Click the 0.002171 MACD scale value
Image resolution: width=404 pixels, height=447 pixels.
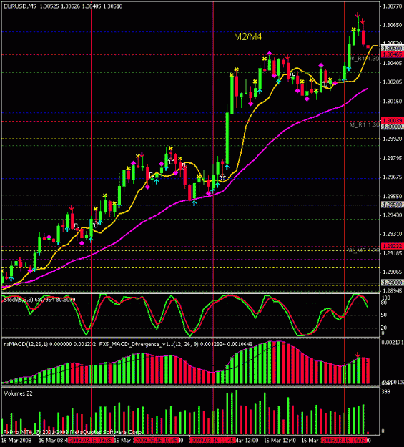point(393,342)
